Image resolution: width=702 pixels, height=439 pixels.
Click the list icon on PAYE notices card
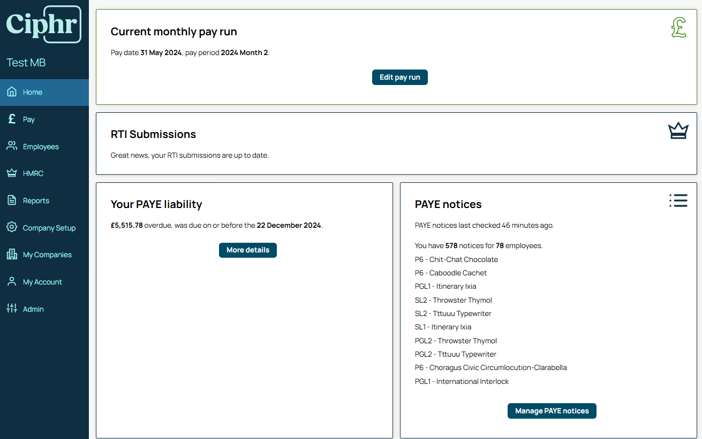click(x=678, y=201)
